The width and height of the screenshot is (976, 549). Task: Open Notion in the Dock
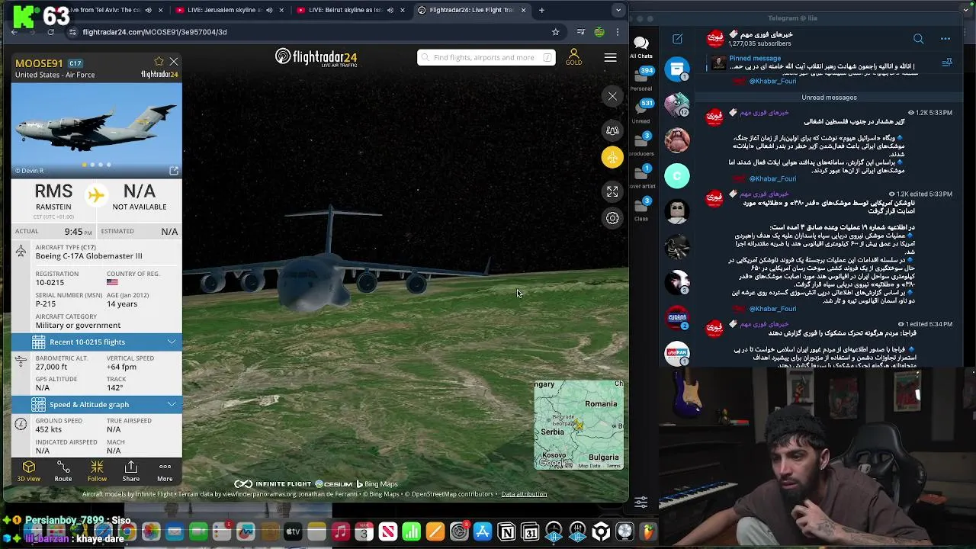coord(506,531)
